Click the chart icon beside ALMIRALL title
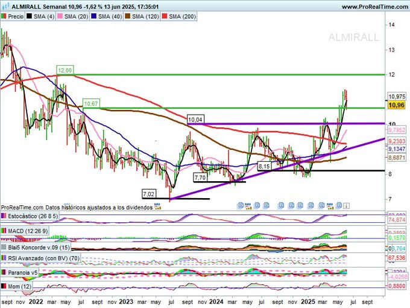Screen dimensions: 410x308 point(5,6)
